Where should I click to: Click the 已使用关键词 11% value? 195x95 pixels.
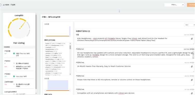pyautogui.click(x=6, y=84)
